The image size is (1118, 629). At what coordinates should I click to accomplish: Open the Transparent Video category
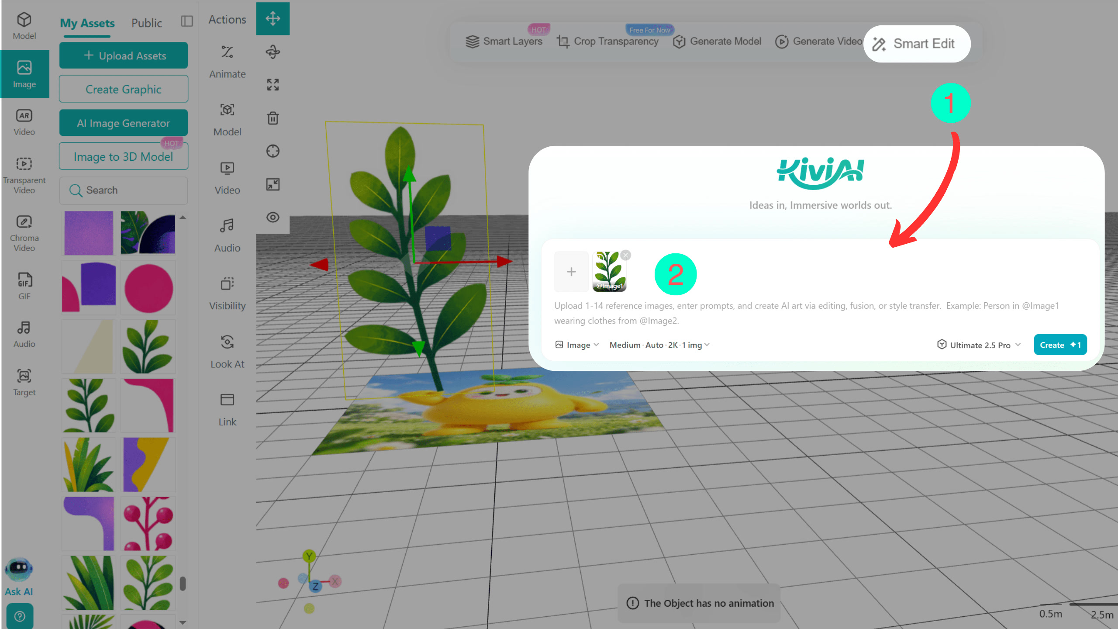[24, 176]
